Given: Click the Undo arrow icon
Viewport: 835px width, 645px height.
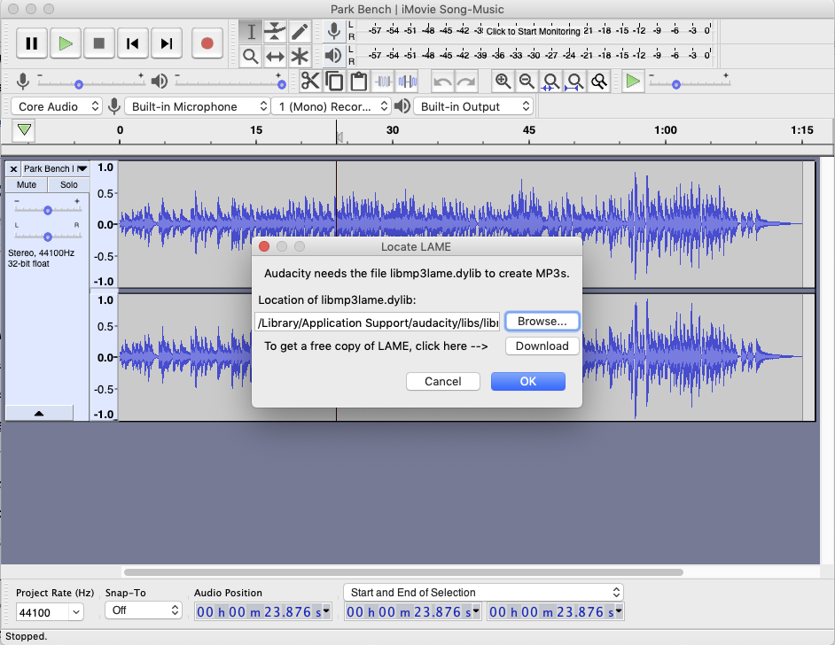Looking at the screenshot, I should [x=442, y=82].
